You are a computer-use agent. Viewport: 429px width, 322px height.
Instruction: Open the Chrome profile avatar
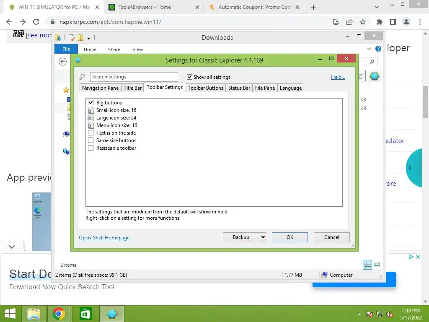tap(406, 22)
